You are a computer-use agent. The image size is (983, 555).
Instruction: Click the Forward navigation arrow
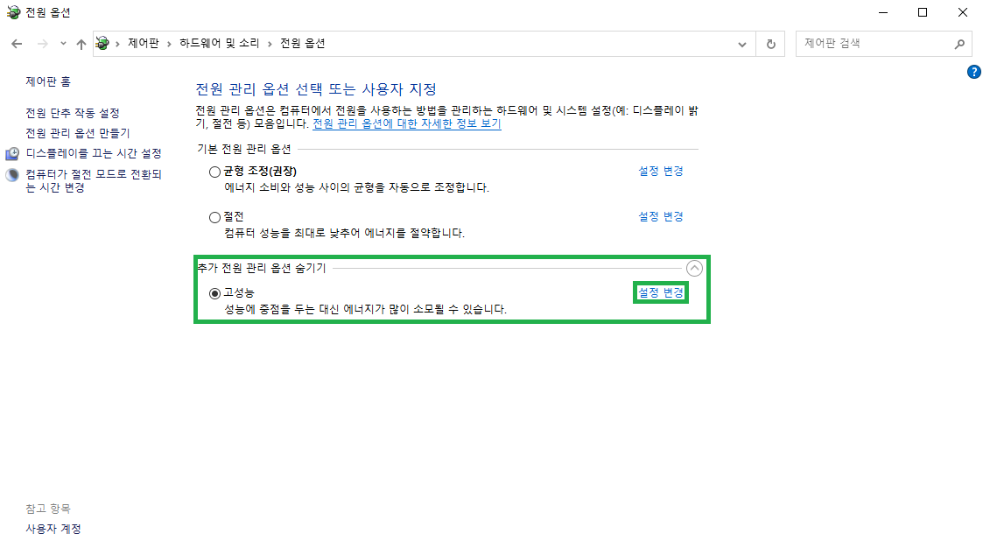click(42, 44)
